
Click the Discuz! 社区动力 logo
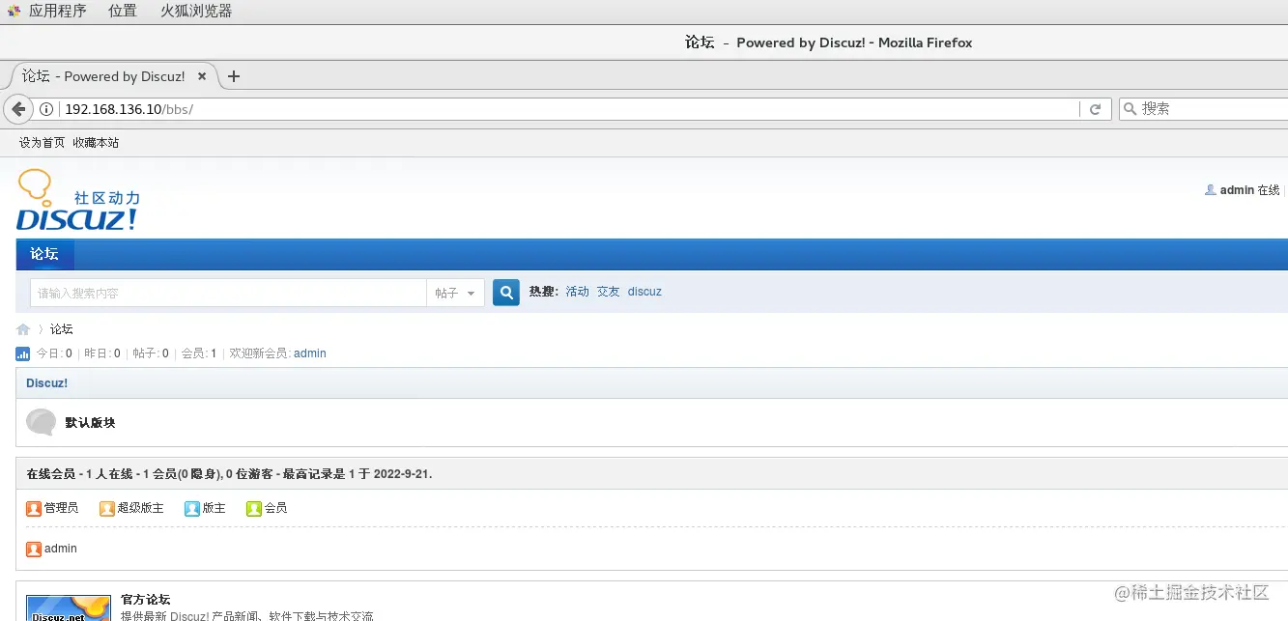coord(78,200)
